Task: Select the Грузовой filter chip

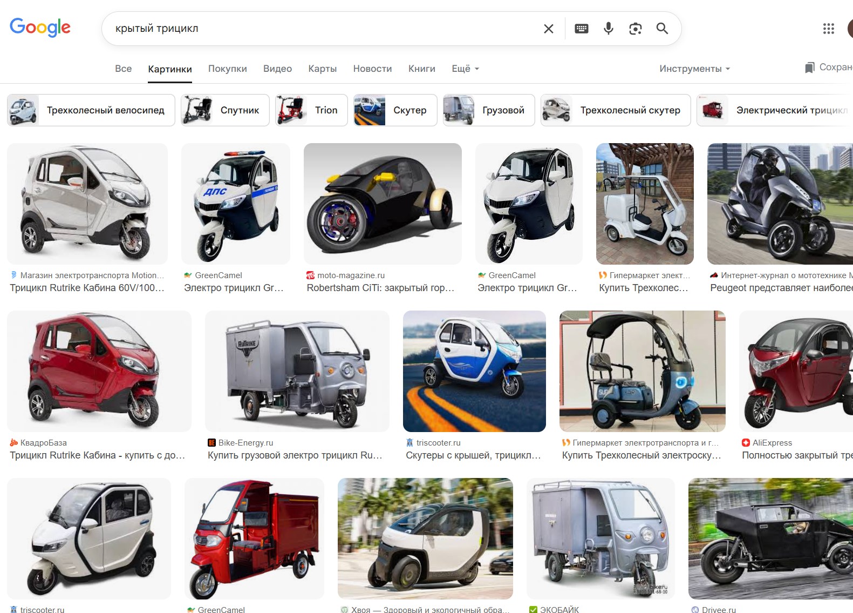Action: (488, 110)
